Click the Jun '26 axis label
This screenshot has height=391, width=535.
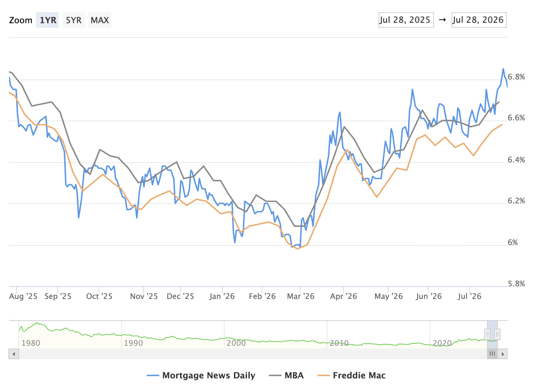429,296
